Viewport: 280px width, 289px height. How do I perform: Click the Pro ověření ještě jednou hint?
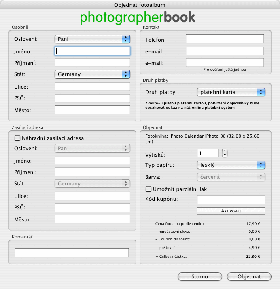[x=225, y=70]
